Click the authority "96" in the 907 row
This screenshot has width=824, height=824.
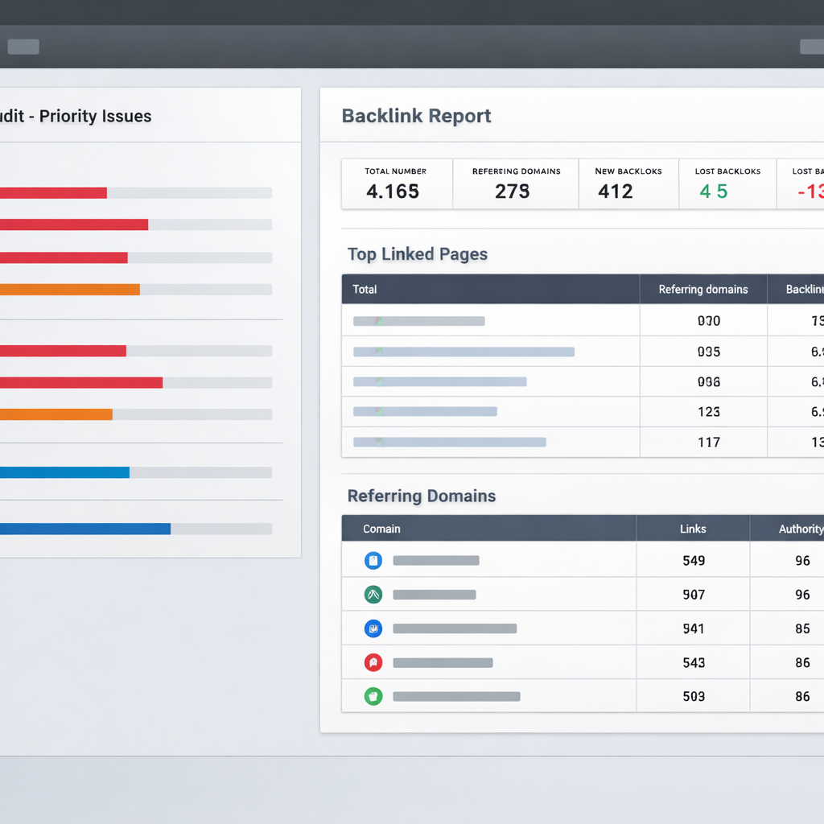802,595
